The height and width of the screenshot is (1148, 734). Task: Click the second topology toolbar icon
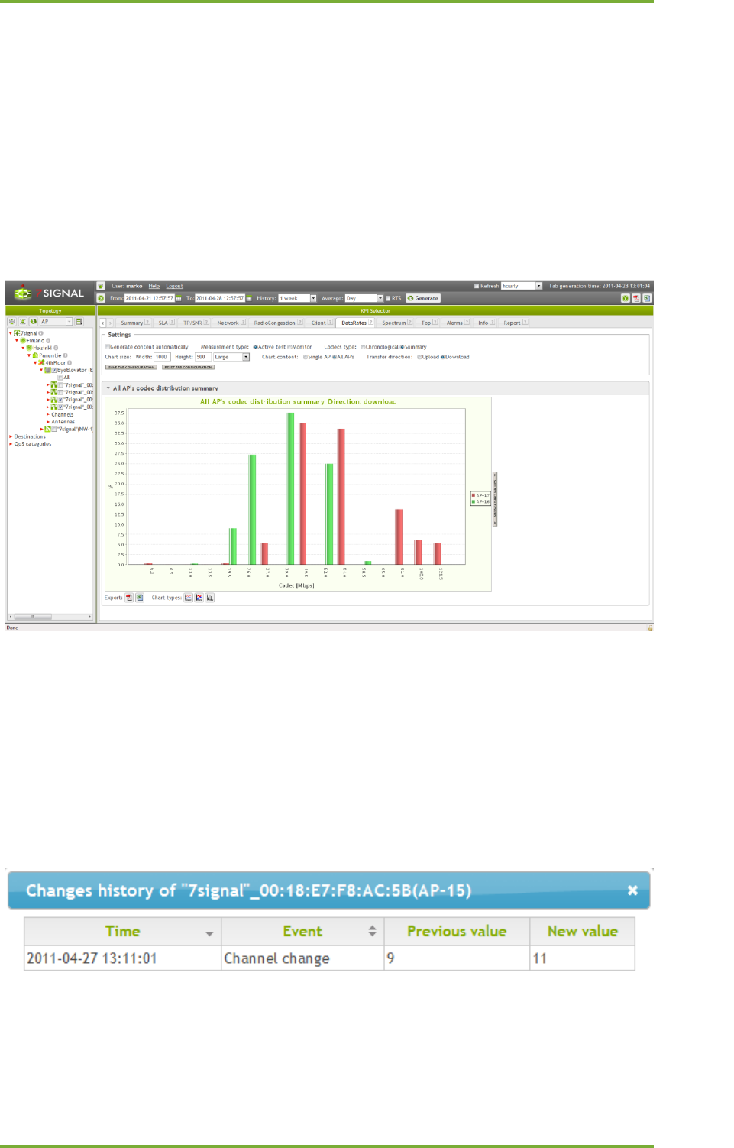click(x=23, y=322)
